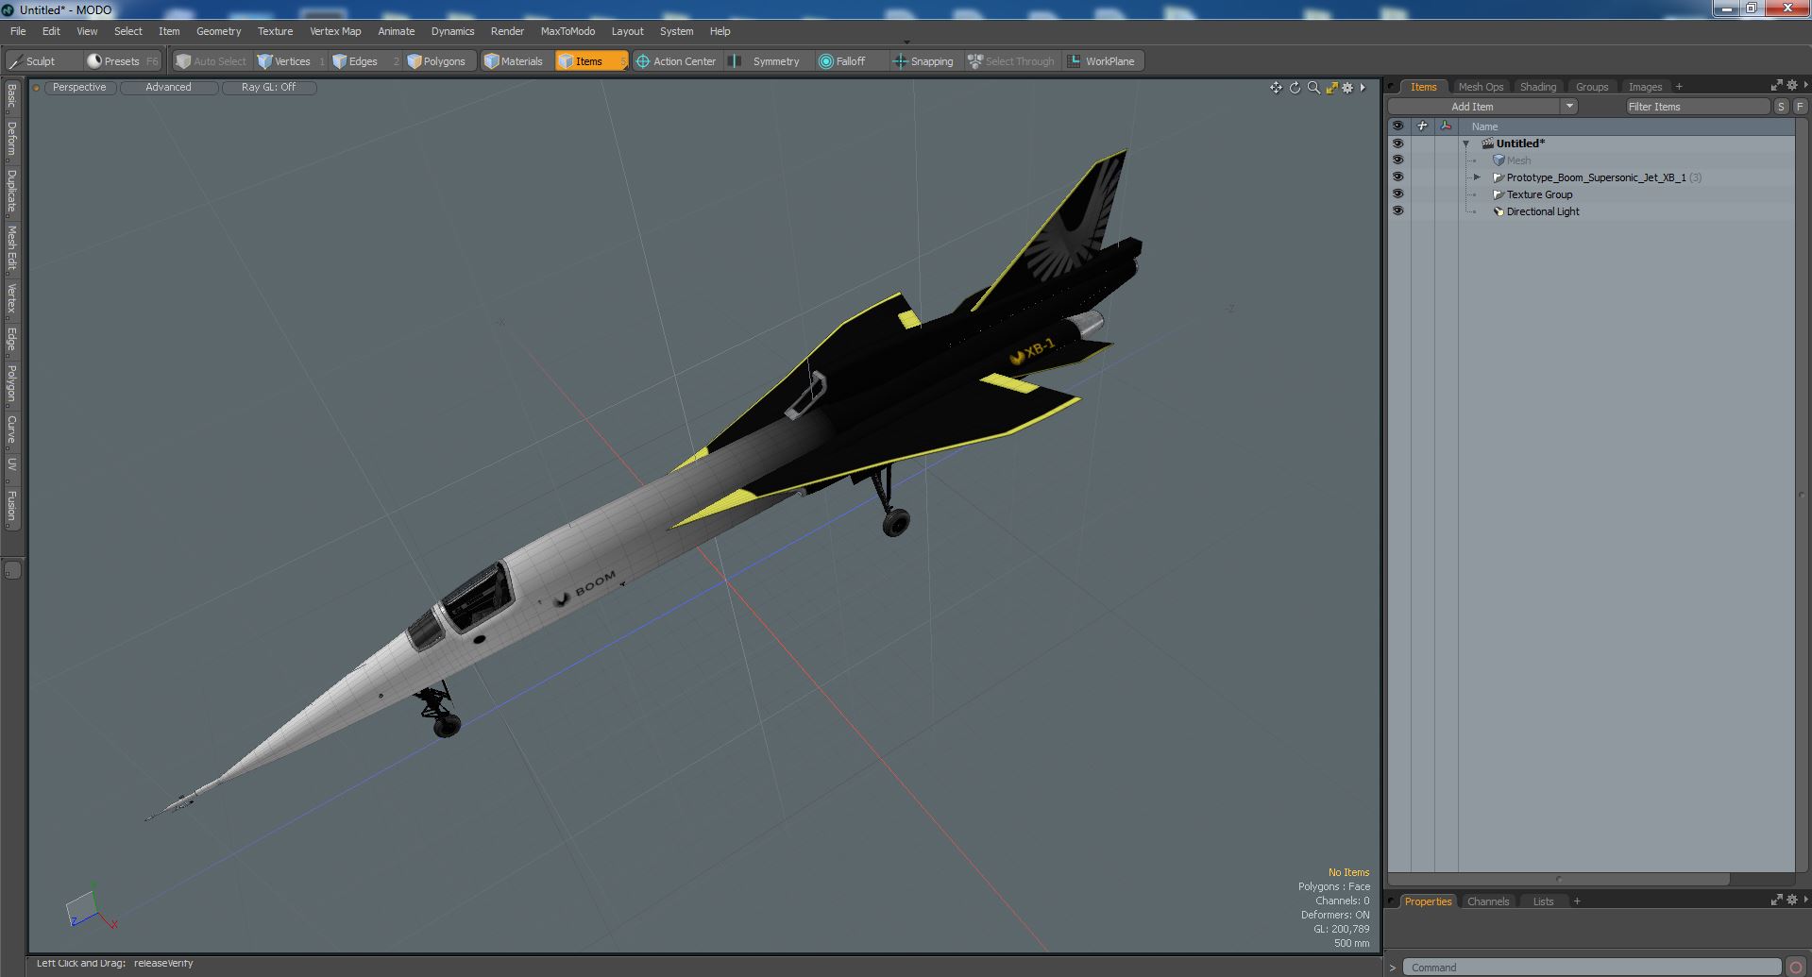Screen dimensions: 1812x977
Task: Activate Items selection mode
Action: (591, 61)
